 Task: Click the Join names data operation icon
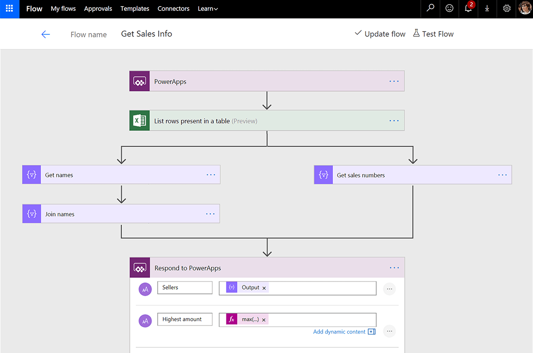pos(32,214)
